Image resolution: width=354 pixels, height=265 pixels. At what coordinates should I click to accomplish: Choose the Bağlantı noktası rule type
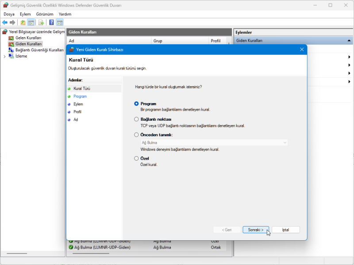coord(136,119)
